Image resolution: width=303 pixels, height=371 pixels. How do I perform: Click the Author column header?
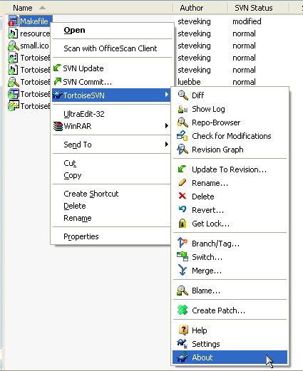[x=200, y=8]
